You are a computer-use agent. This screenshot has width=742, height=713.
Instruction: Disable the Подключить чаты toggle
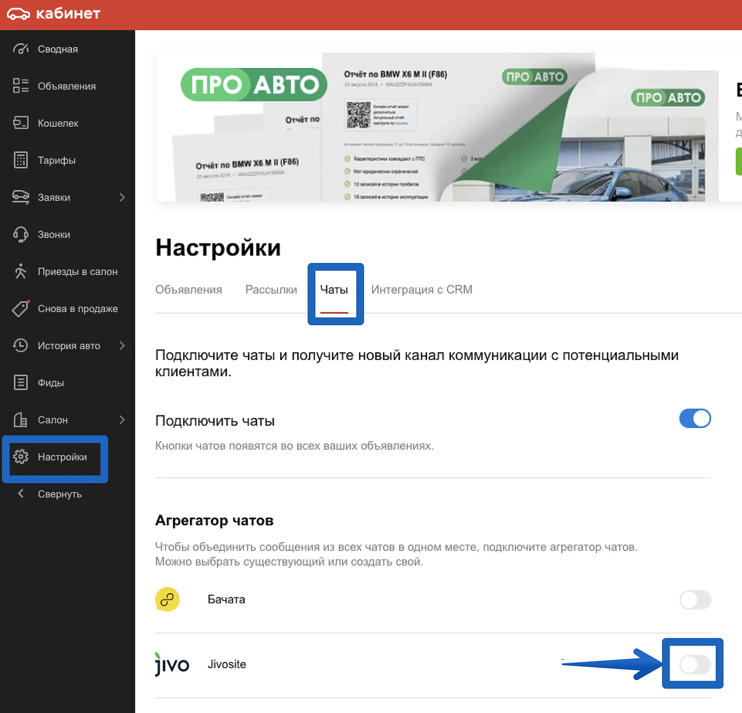point(694,418)
